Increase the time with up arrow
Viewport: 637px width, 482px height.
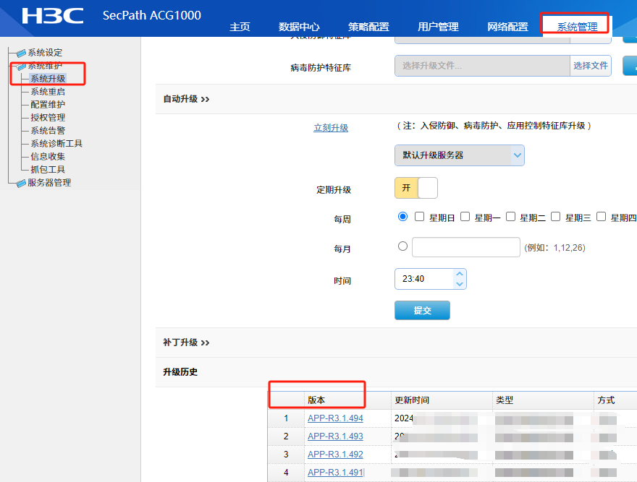[x=460, y=274]
